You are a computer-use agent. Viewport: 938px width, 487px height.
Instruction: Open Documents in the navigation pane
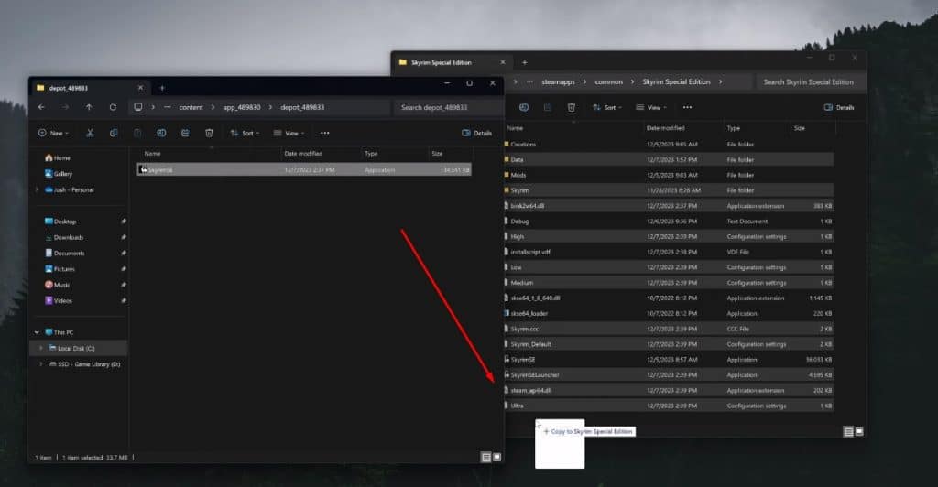tap(65, 253)
